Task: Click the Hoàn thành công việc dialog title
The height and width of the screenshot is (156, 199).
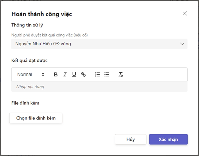Action: pos(41,14)
